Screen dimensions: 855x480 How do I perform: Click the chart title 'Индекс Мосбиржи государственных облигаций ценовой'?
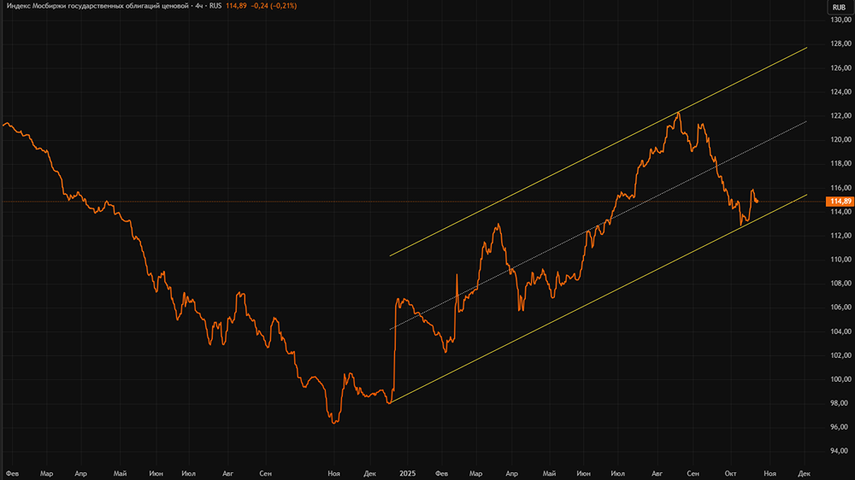tap(97, 6)
